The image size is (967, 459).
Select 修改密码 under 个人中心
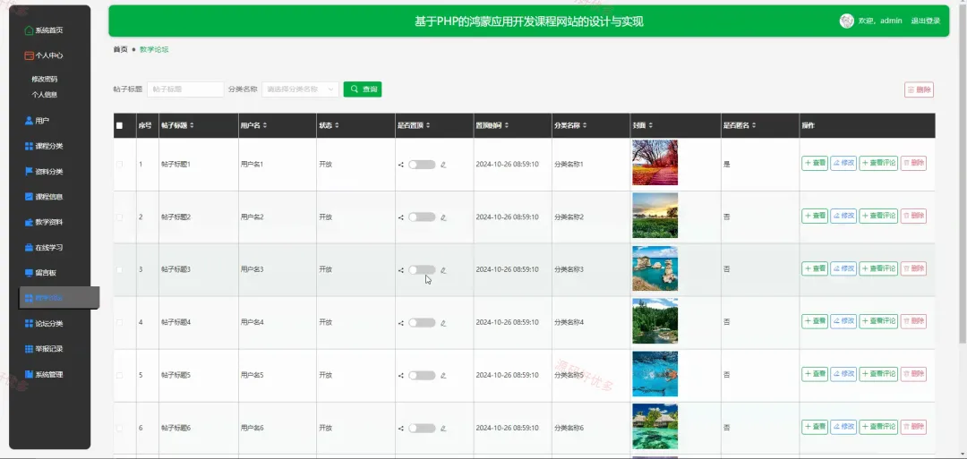[45, 79]
